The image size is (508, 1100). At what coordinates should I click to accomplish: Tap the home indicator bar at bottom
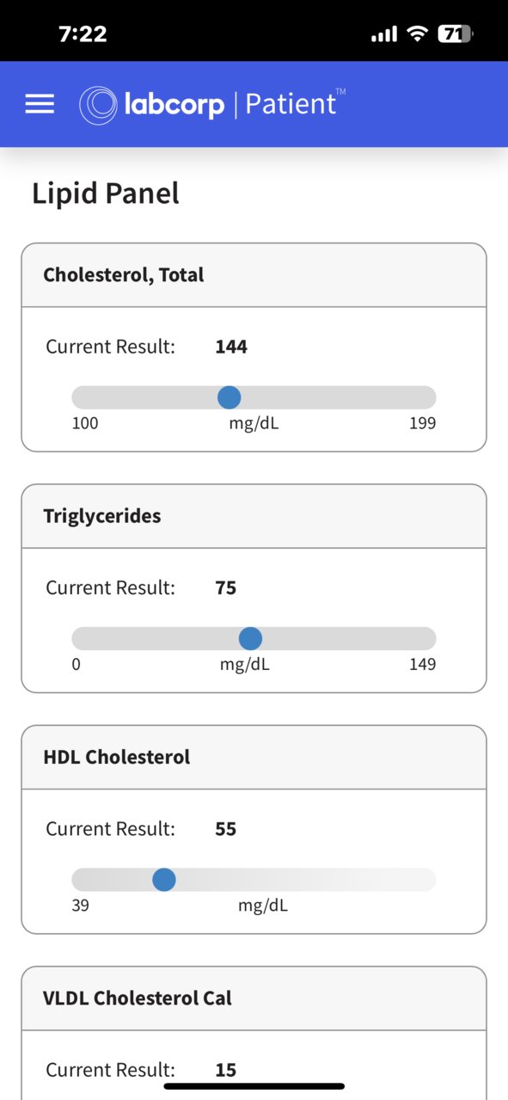pyautogui.click(x=254, y=1086)
